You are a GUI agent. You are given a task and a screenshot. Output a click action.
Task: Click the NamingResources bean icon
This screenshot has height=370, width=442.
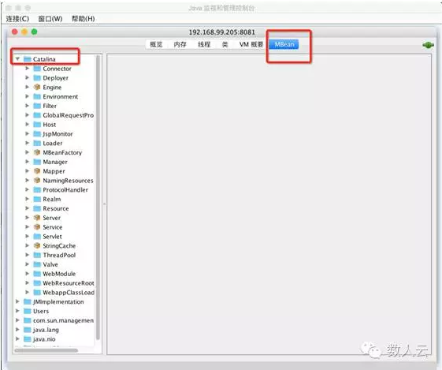[37, 181]
